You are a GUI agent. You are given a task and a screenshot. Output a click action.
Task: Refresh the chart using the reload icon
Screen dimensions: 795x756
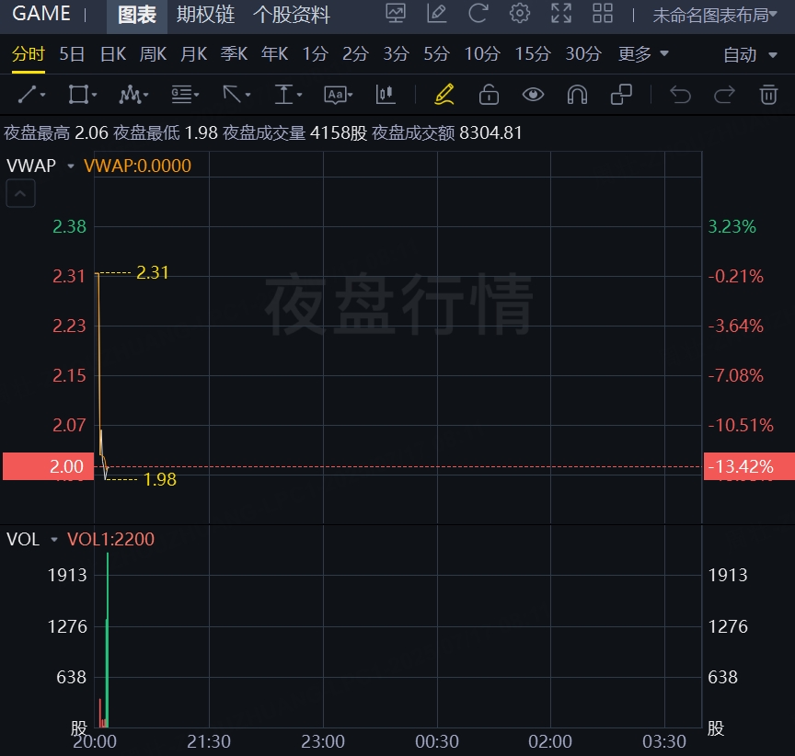(x=478, y=14)
